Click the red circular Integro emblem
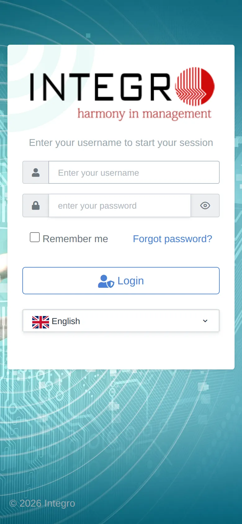The height and width of the screenshot is (524, 242). pos(195,86)
